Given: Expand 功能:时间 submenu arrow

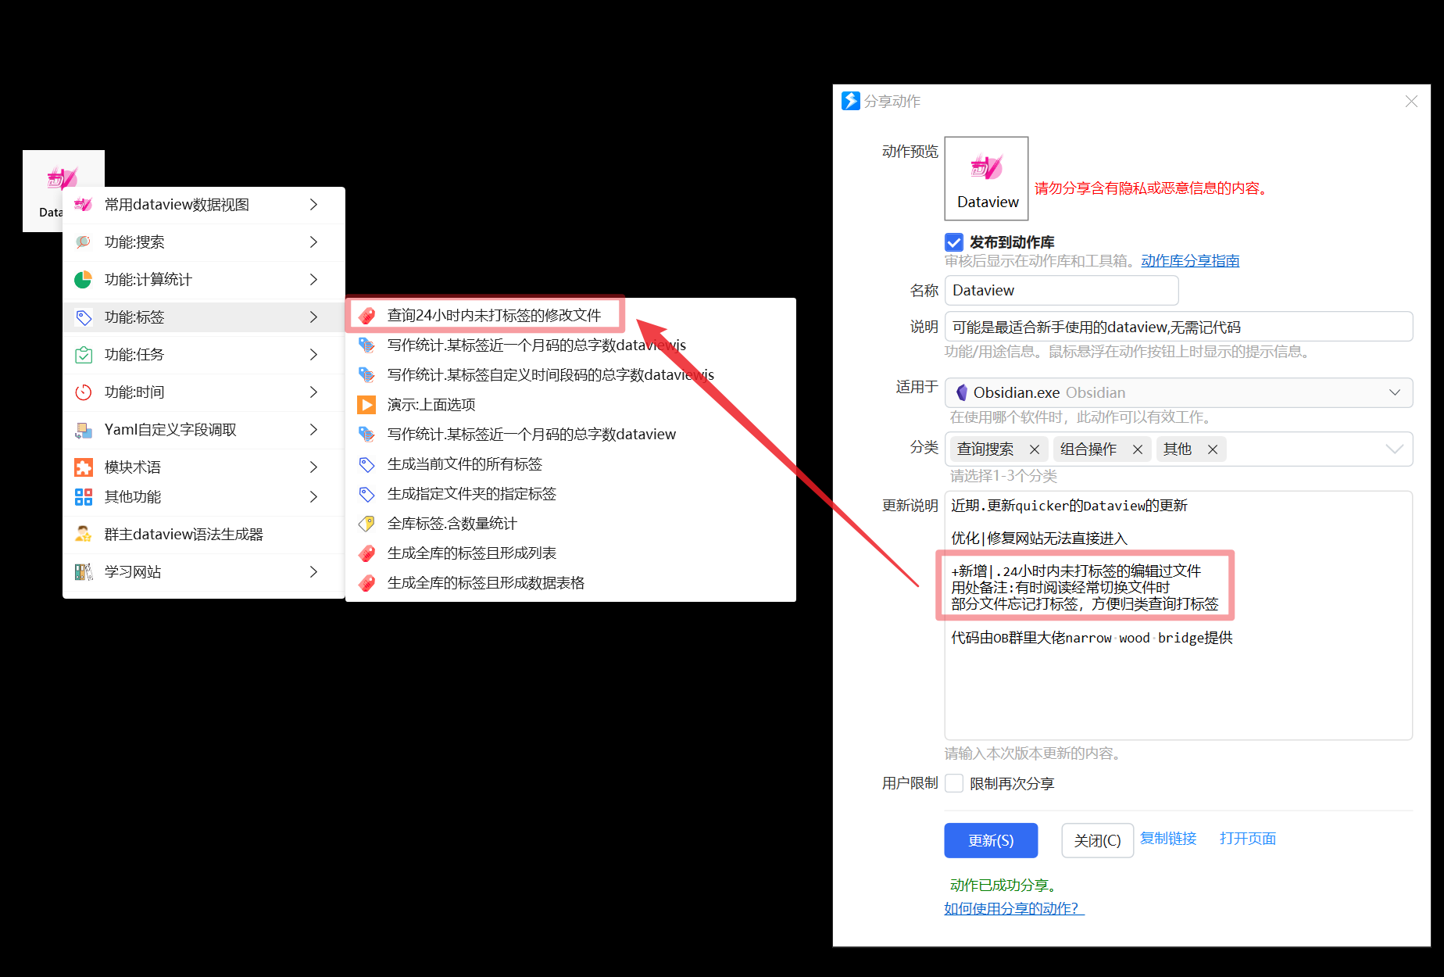Looking at the screenshot, I should point(313,392).
